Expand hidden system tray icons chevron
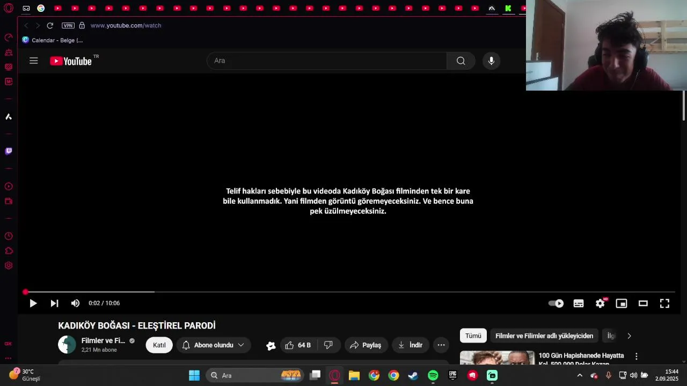Viewport: 687px width, 386px height. 580,375
